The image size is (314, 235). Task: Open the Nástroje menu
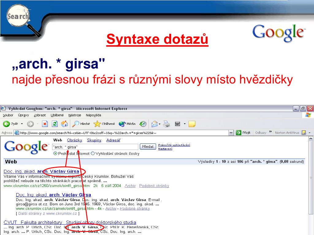75,115
